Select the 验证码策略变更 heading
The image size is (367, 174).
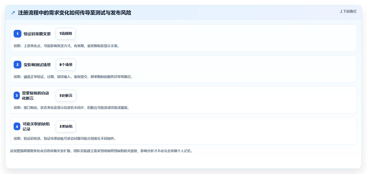pyautogui.click(x=37, y=34)
